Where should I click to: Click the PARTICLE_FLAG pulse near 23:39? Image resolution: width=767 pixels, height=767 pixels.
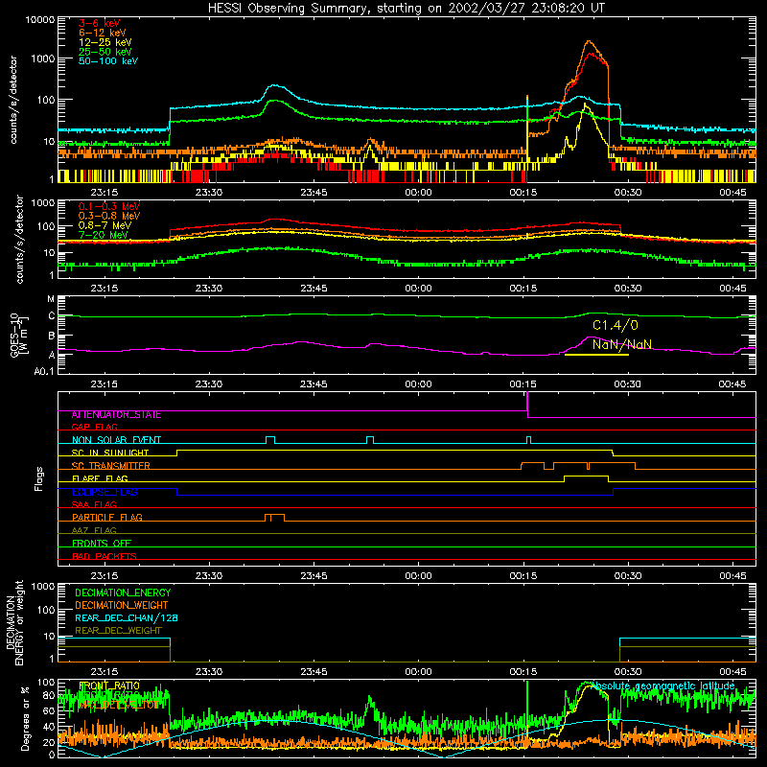(274, 518)
